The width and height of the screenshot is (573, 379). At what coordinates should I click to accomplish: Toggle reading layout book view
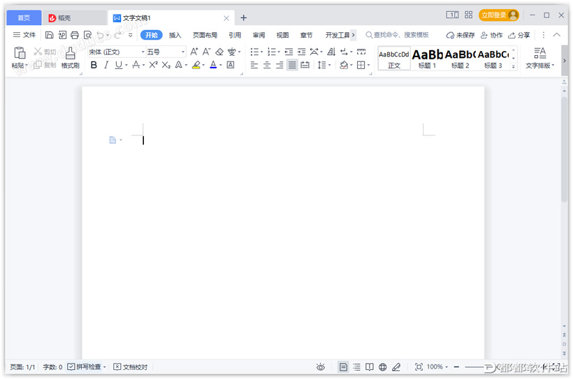(x=370, y=367)
